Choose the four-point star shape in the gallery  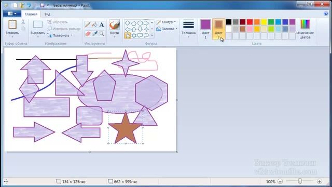pos(146,29)
